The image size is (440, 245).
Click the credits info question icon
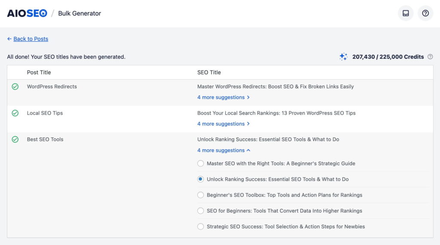point(430,57)
